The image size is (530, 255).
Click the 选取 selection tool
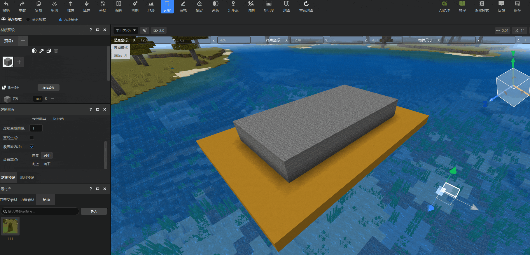(x=167, y=7)
